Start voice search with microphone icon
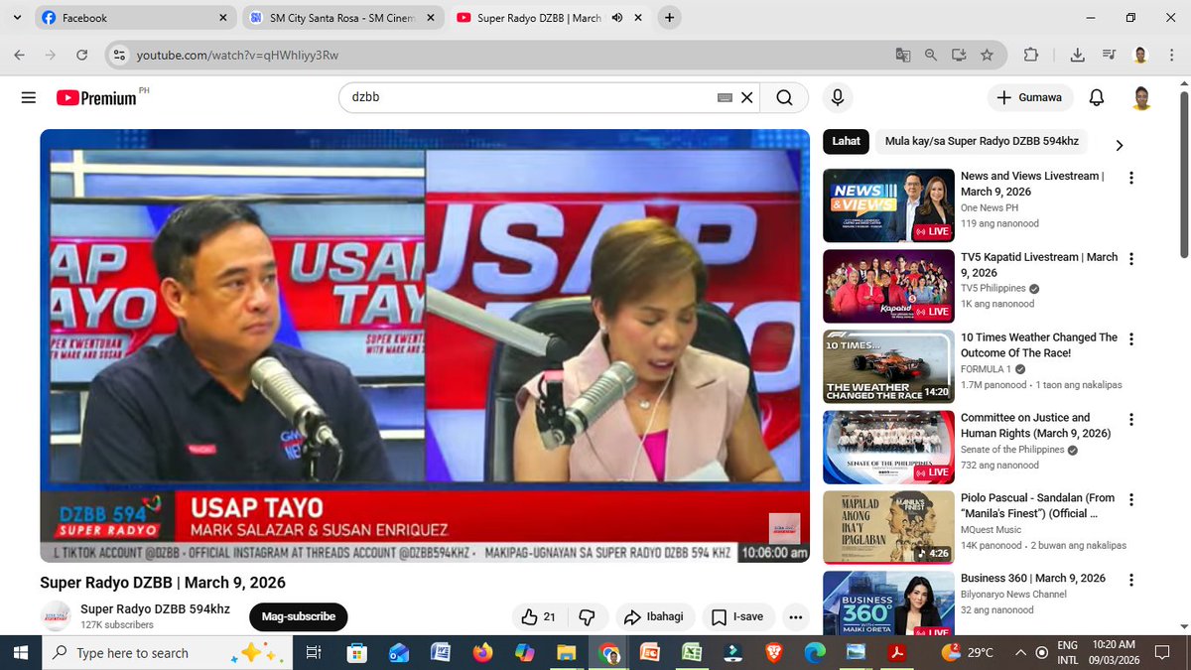The width and height of the screenshot is (1191, 670). pos(838,97)
